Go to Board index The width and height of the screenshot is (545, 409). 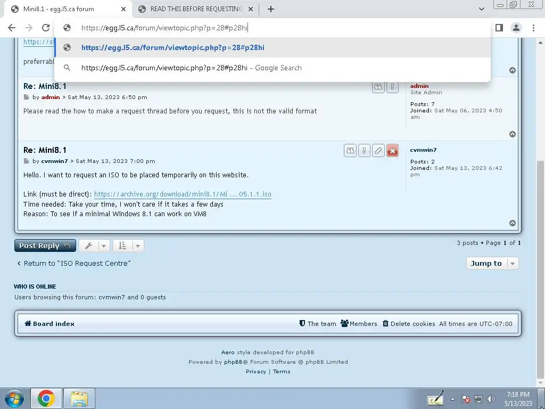[49, 323]
